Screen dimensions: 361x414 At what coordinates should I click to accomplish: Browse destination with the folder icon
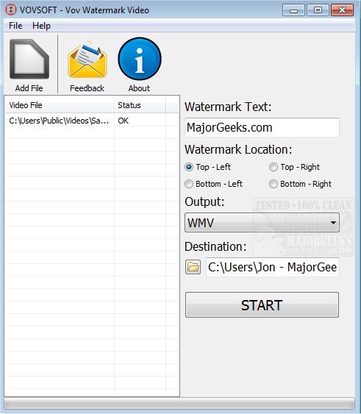coord(193,267)
